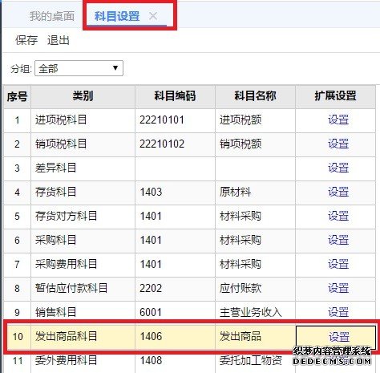The height and width of the screenshot is (373, 380).
Task: Open 设置 link for 暂估应付款科目 row
Action: pyautogui.click(x=338, y=288)
